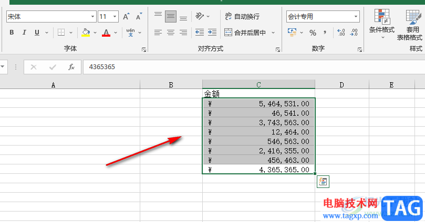Confirm formula bar entry with checkmark

tap(53, 67)
